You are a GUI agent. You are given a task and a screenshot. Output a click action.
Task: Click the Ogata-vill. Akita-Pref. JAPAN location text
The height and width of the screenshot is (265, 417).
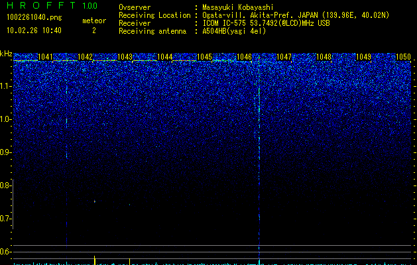click(296, 15)
